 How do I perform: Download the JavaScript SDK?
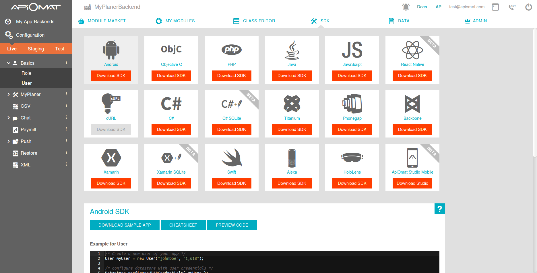pyautogui.click(x=352, y=76)
